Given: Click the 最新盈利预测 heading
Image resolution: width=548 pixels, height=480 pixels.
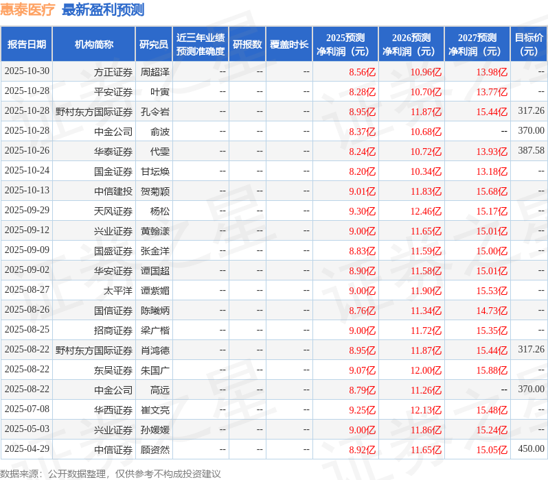Looking at the screenshot, I should 103,10.
